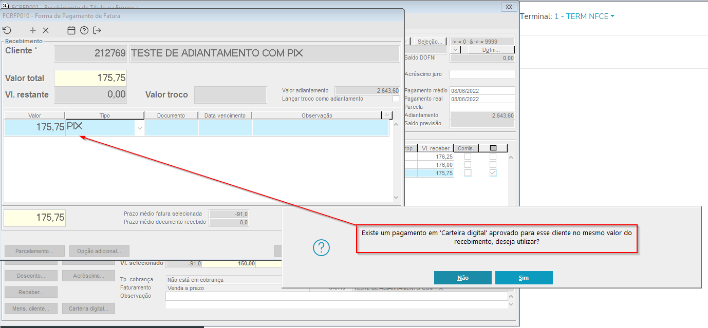The image size is (708, 328).
Task: Click the Parcela field
Action: (x=482, y=107)
